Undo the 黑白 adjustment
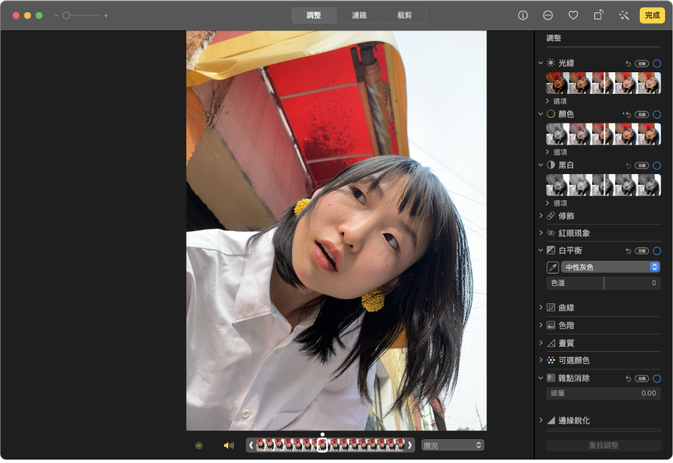The height and width of the screenshot is (463, 673). 628,165
